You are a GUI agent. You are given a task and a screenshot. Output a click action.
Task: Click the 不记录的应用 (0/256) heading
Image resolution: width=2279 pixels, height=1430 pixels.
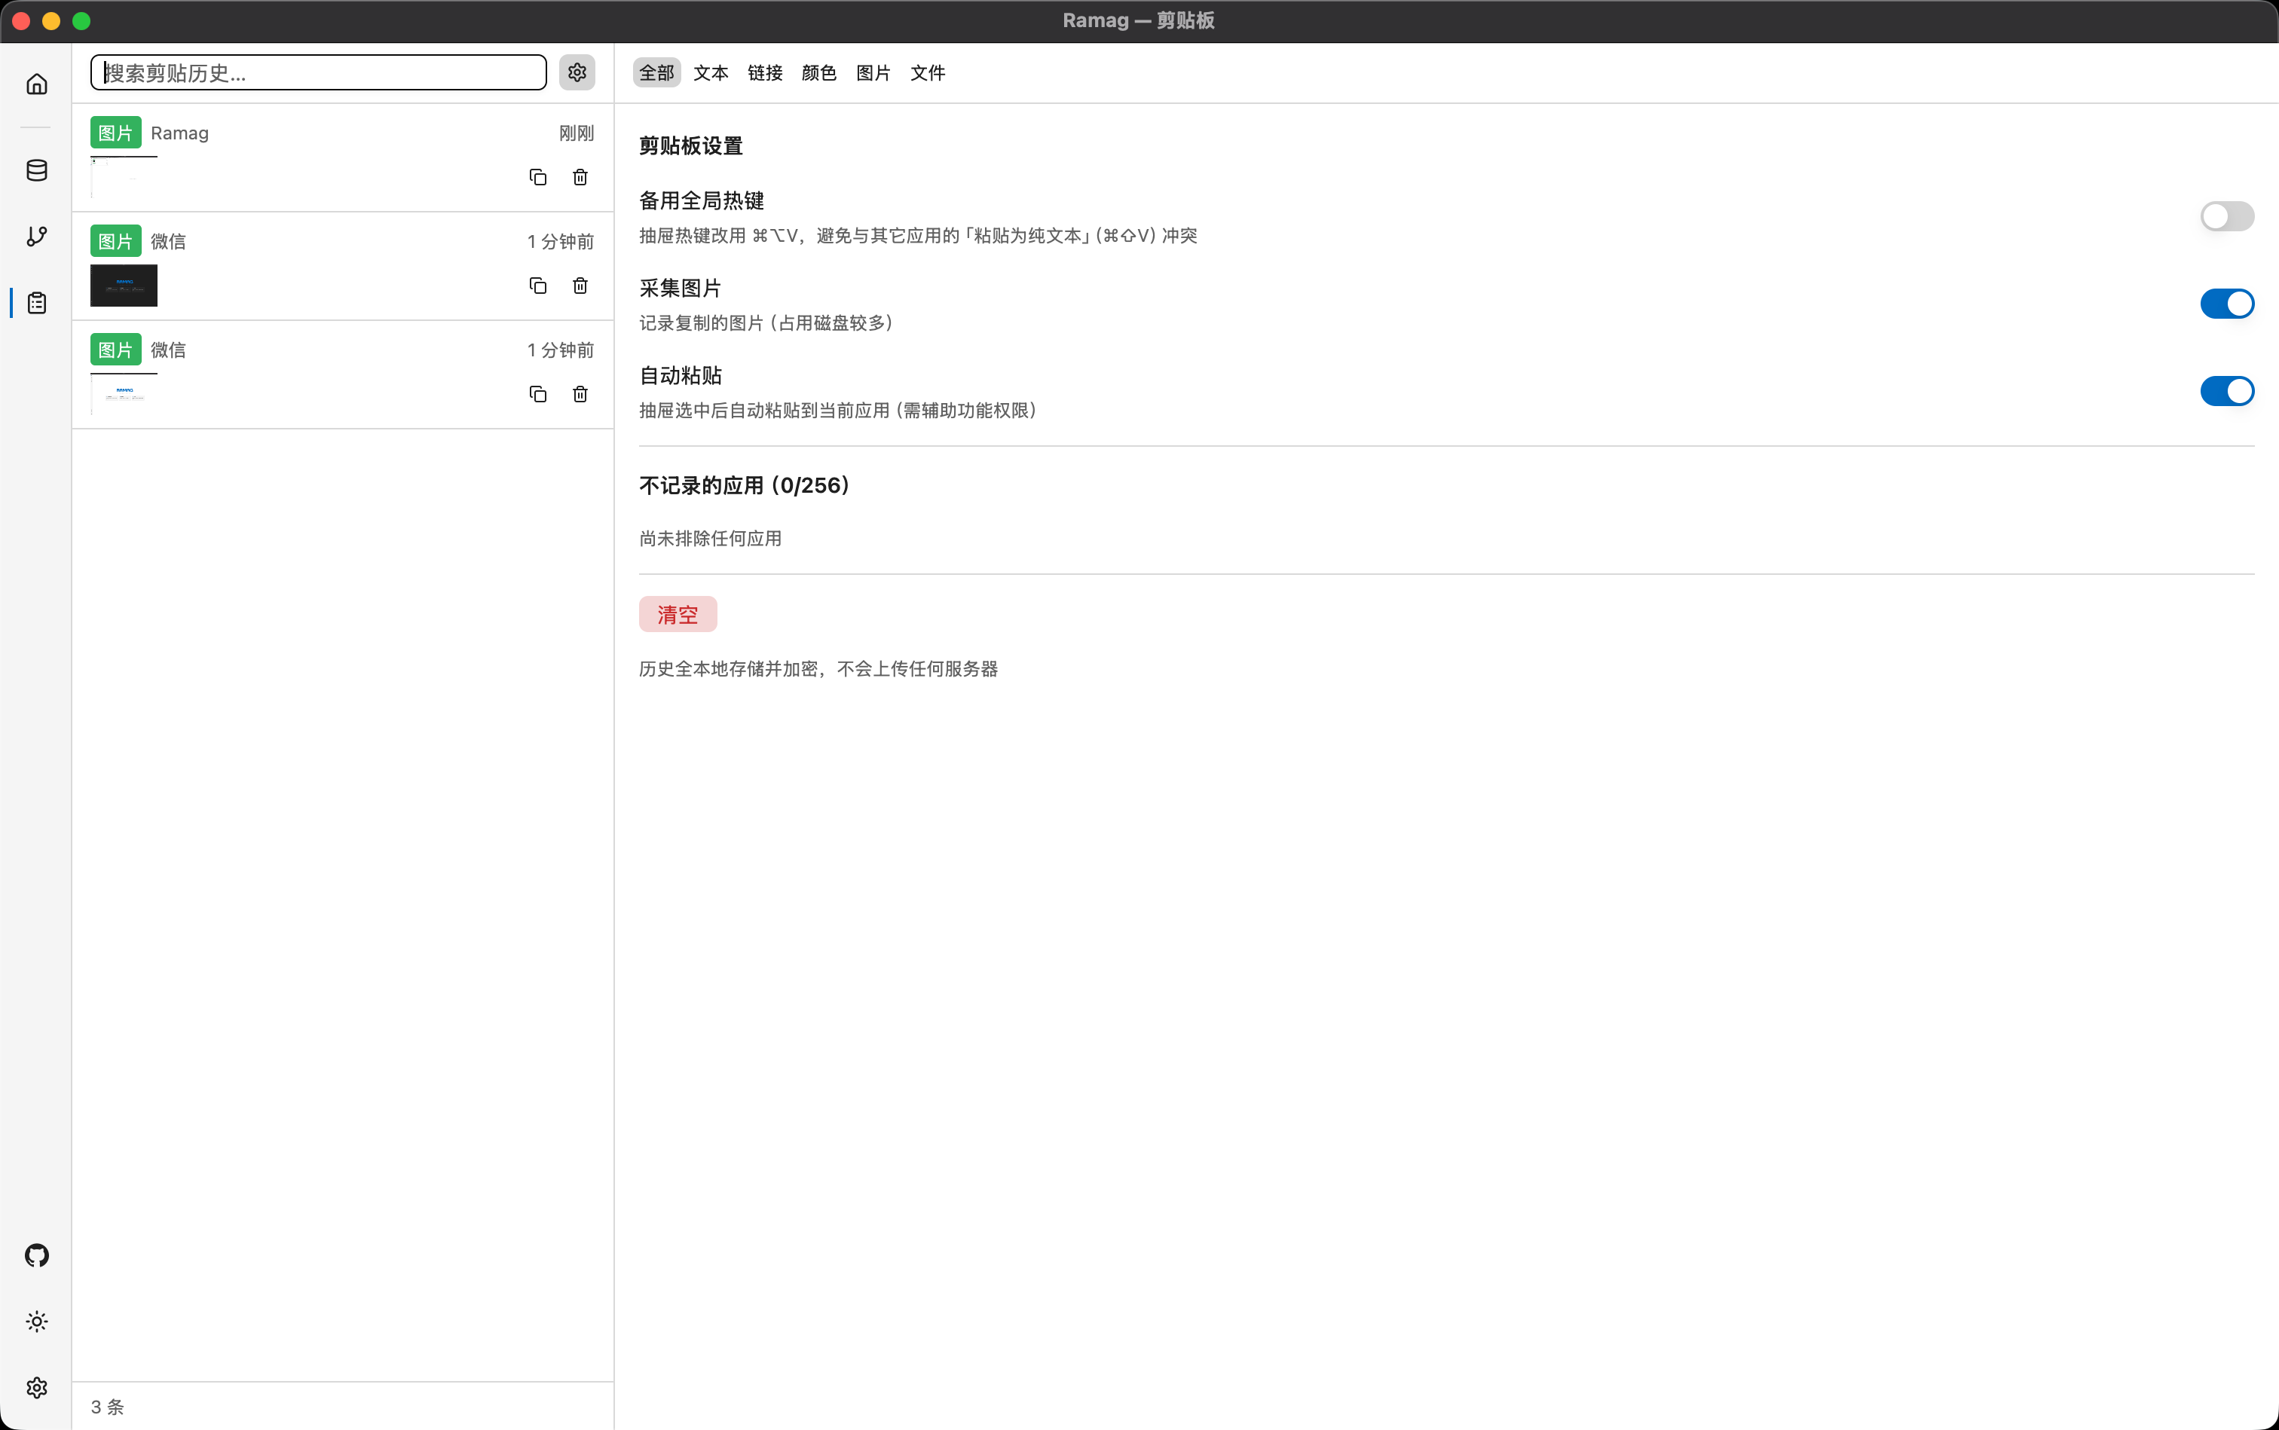click(x=745, y=485)
